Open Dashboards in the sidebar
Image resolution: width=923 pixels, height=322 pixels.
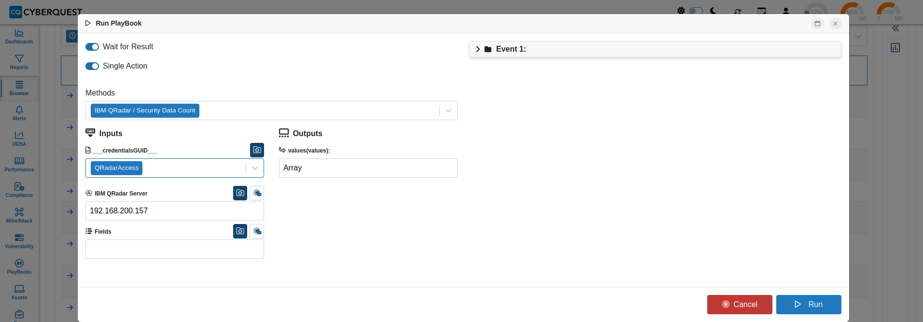click(x=19, y=37)
